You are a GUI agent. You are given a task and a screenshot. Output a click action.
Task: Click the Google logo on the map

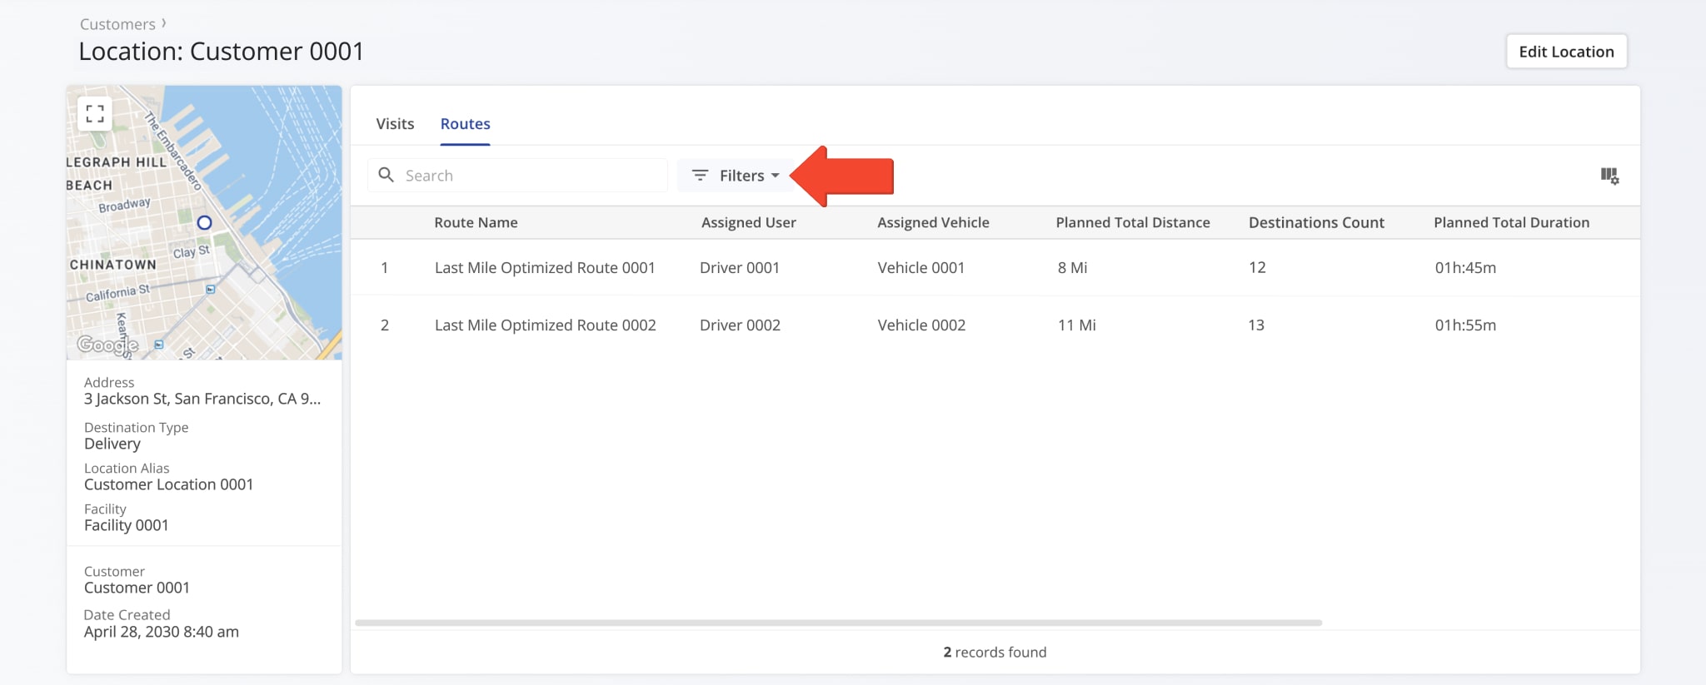tap(107, 345)
